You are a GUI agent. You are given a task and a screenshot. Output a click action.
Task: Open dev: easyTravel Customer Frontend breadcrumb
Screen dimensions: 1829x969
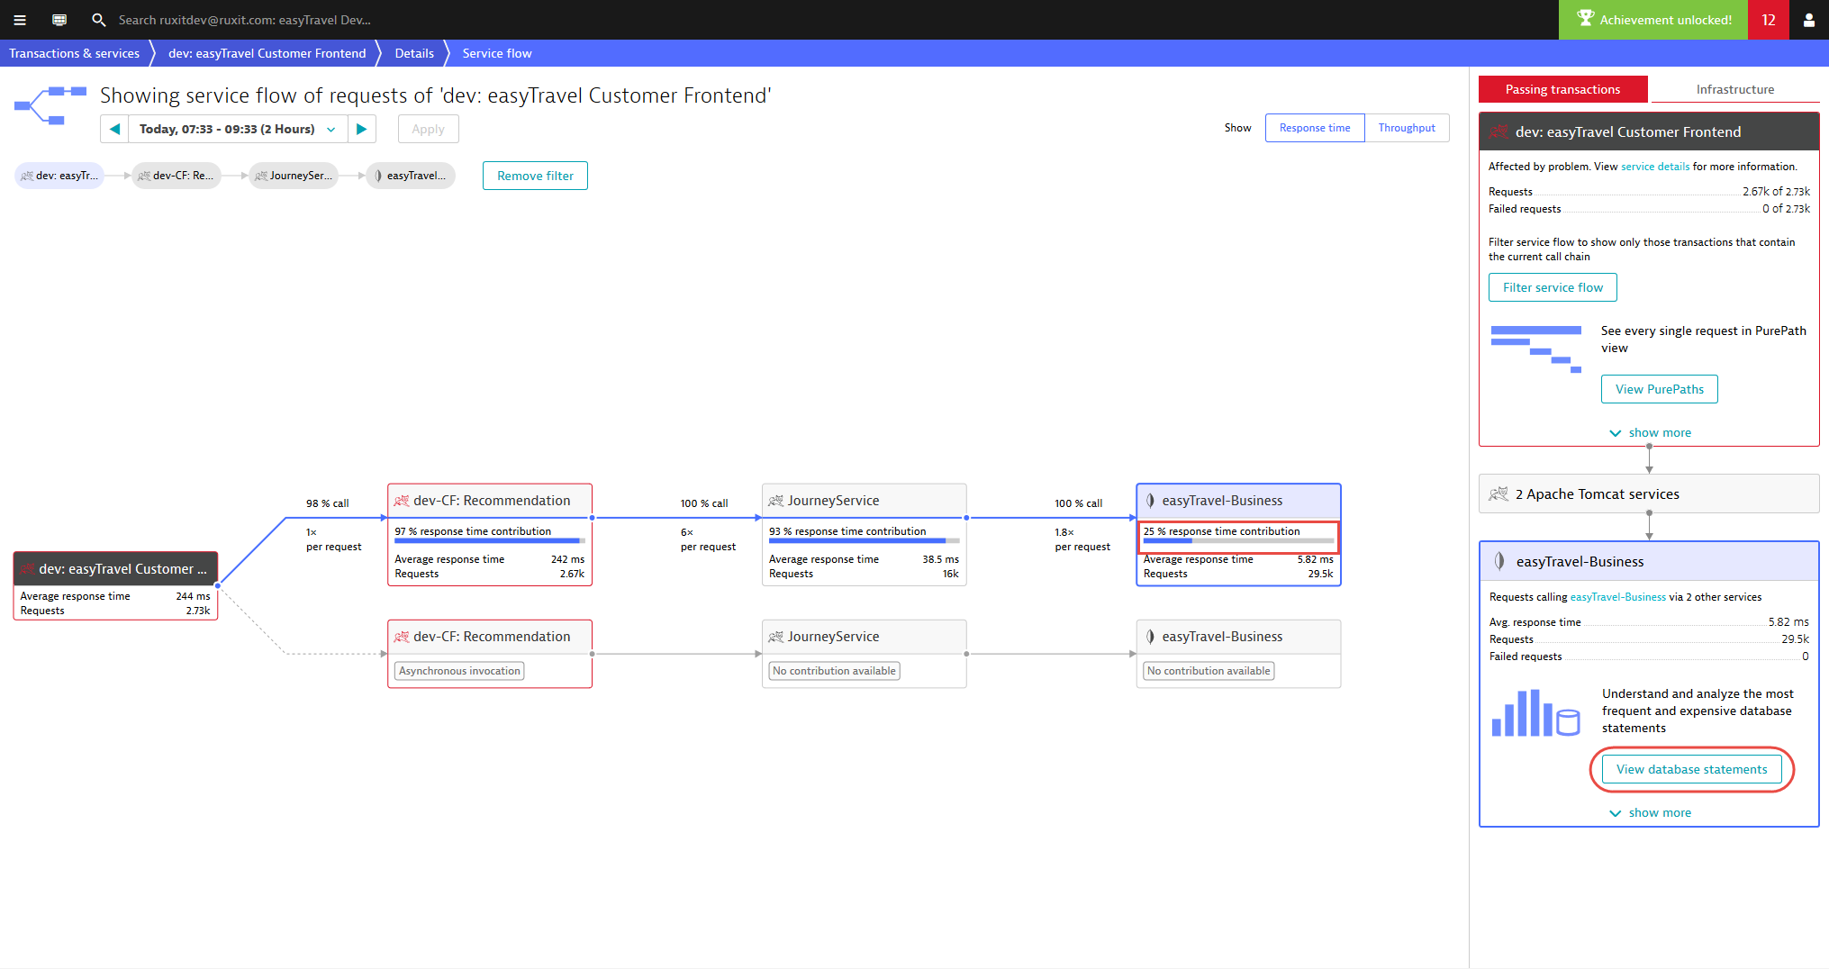click(267, 53)
